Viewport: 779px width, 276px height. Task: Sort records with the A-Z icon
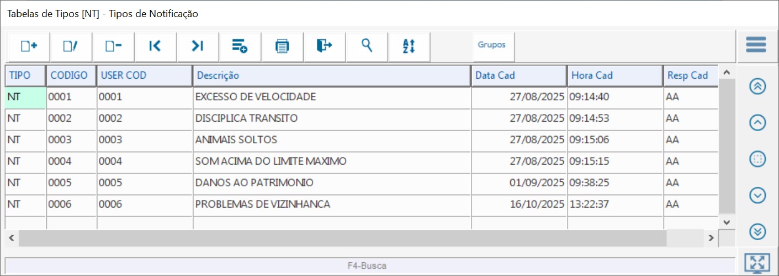409,46
